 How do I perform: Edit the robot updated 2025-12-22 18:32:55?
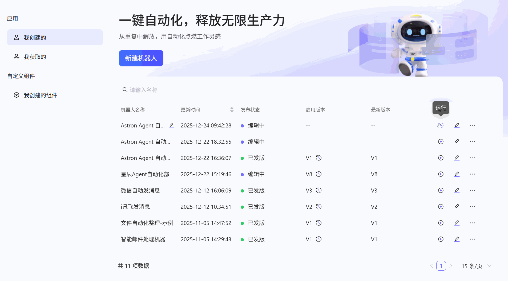(457, 142)
